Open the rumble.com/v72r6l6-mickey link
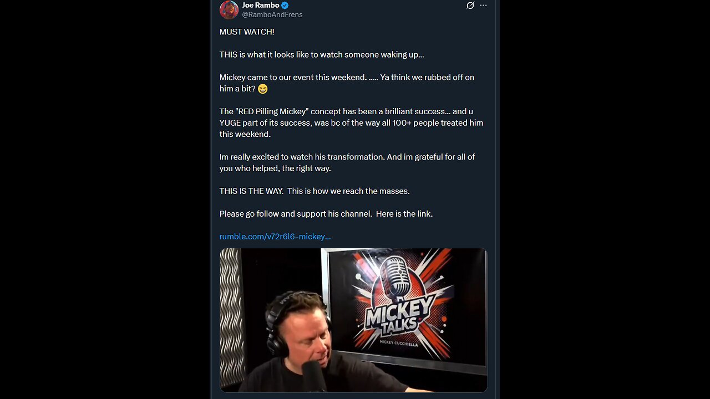710x399 pixels. (x=275, y=237)
